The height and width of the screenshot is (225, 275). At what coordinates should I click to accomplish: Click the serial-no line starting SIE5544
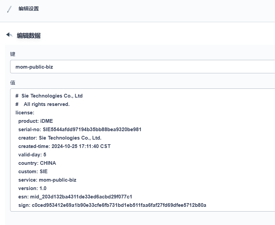(80, 129)
